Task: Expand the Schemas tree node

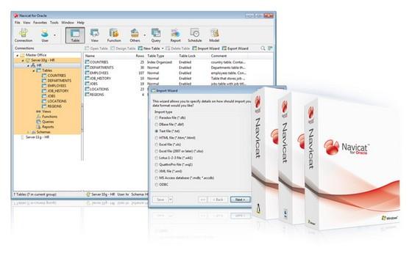Action: (x=29, y=132)
